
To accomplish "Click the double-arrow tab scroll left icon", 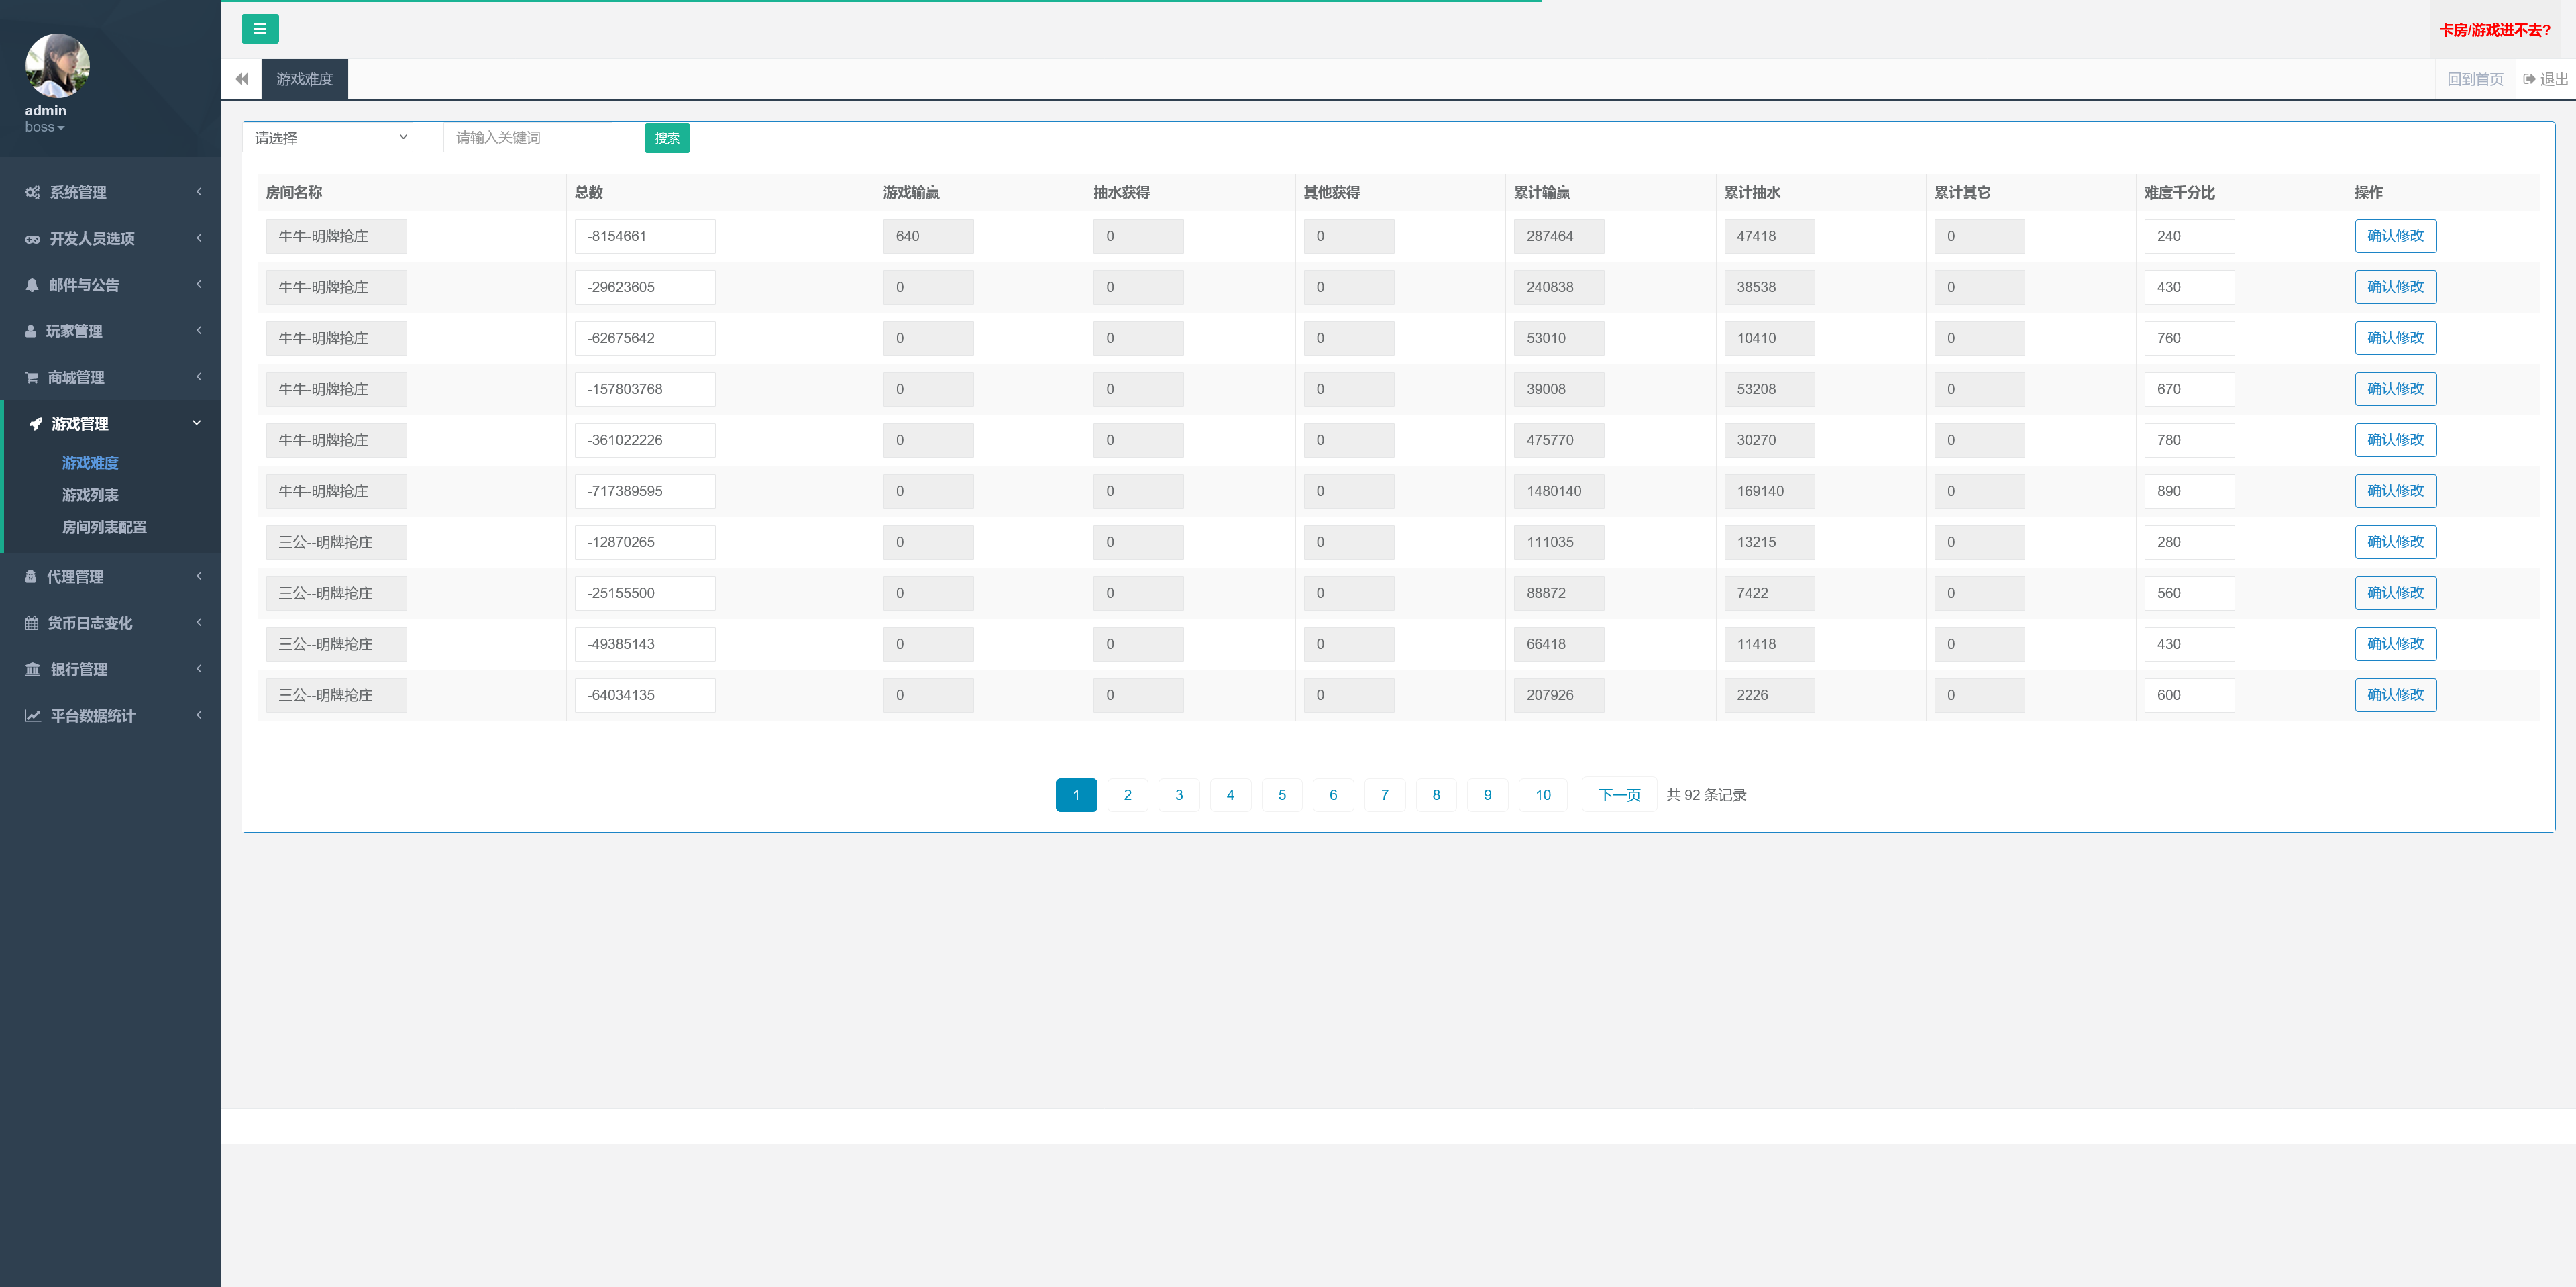I will coord(241,79).
